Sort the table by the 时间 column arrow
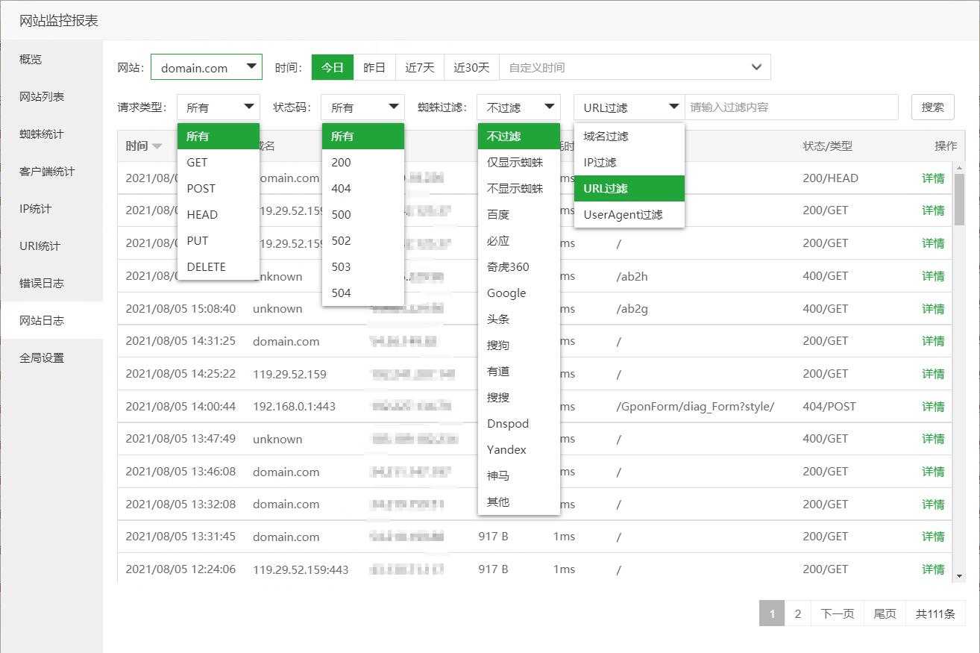This screenshot has height=653, width=980. tap(157, 146)
